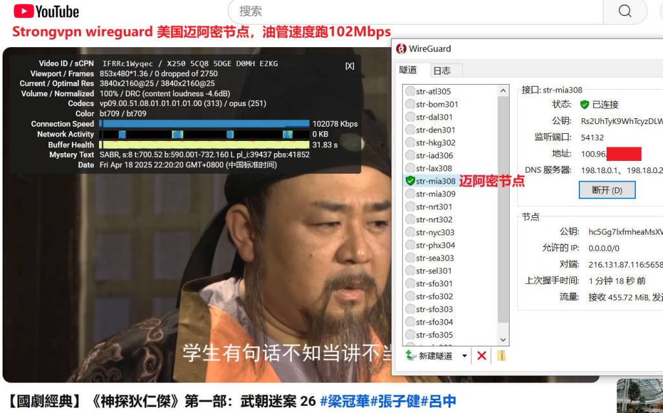Open the #梁冠華 hashtag link

[x=344, y=401]
